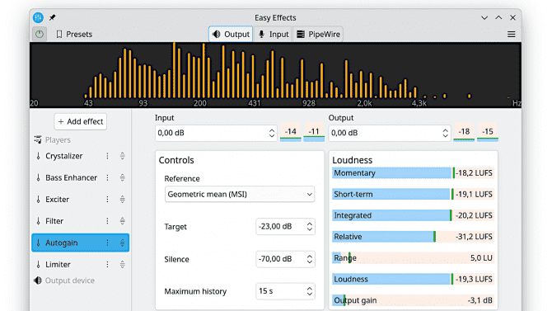Adjust the Target value stepper arrows
The image size is (552, 311).
click(x=310, y=226)
